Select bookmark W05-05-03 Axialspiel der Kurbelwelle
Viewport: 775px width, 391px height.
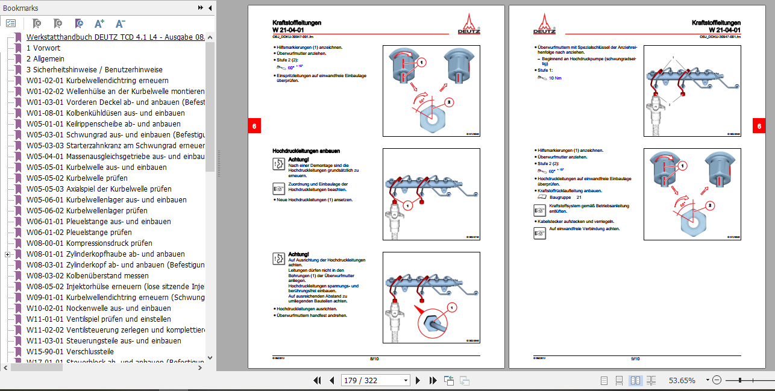click(x=99, y=189)
